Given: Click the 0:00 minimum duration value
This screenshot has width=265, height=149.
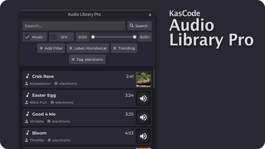Looking at the screenshot, I should pyautogui.click(x=83, y=37).
